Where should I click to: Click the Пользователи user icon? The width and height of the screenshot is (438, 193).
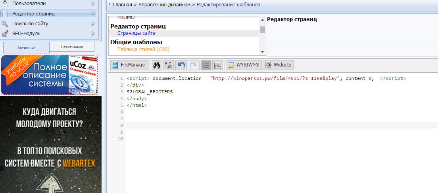point(5,4)
